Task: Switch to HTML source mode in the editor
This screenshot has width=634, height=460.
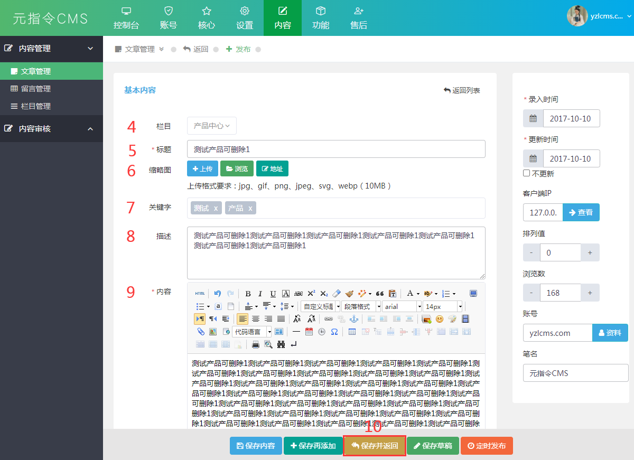Action: [200, 294]
